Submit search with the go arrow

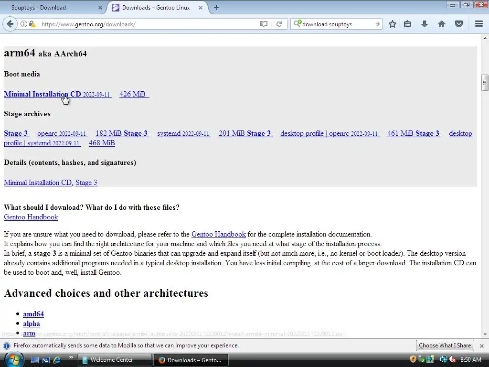pos(377,24)
